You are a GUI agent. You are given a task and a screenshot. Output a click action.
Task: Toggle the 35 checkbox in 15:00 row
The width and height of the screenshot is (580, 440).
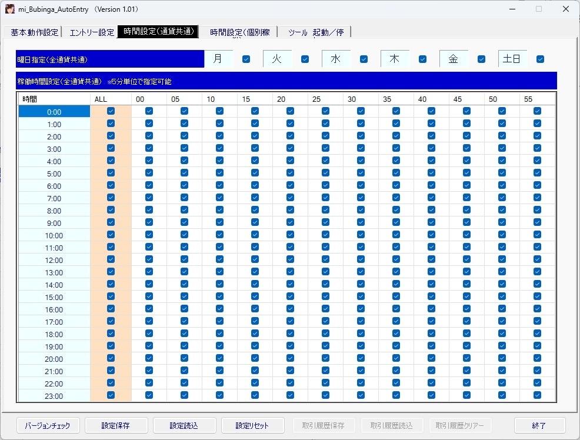(x=396, y=296)
